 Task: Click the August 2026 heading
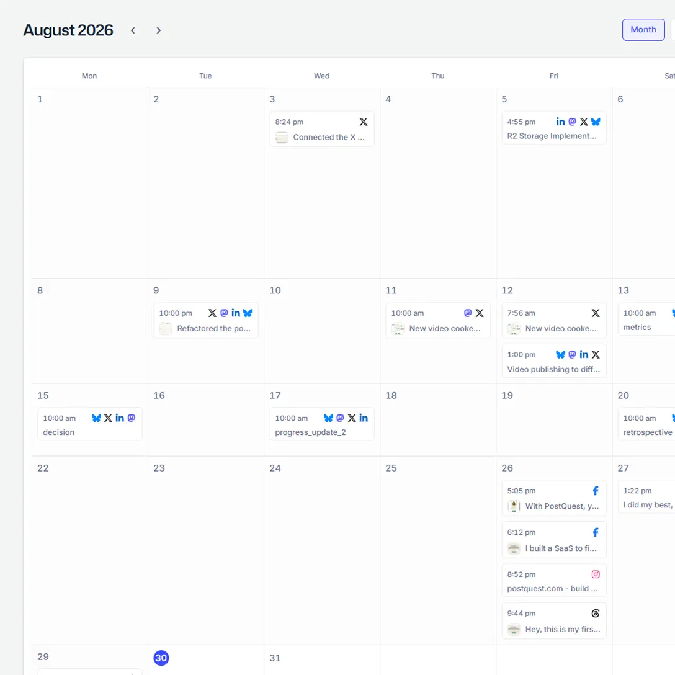pos(68,30)
